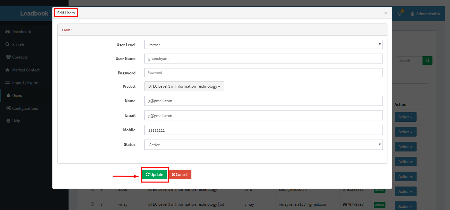
Task: Click the User Name field
Action: [263, 59]
